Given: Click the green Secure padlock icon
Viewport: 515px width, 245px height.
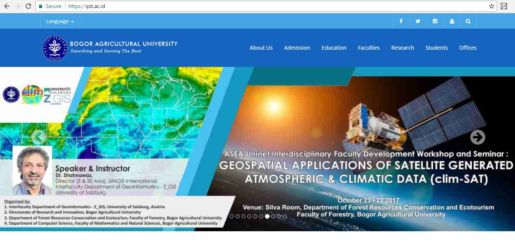Looking at the screenshot, I should pos(41,6).
